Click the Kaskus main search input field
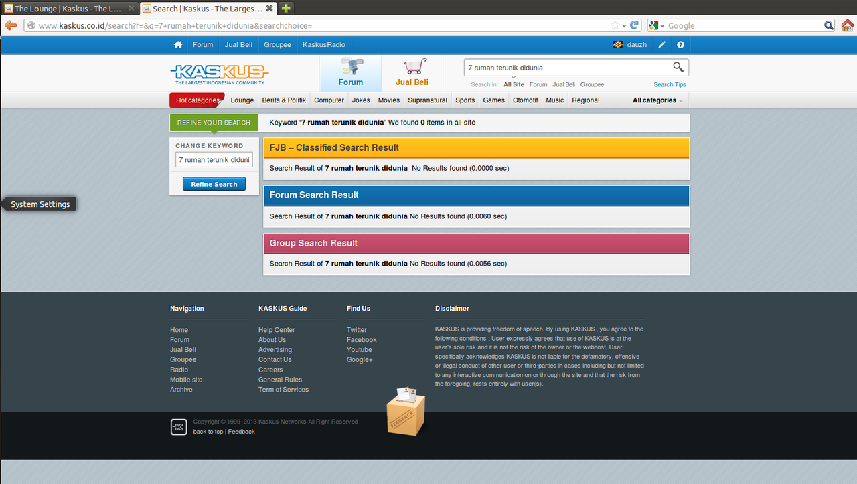857x484 pixels. click(568, 68)
